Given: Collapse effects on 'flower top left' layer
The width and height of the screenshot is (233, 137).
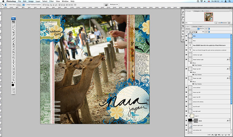Looking at the screenshot, I should (230, 69).
